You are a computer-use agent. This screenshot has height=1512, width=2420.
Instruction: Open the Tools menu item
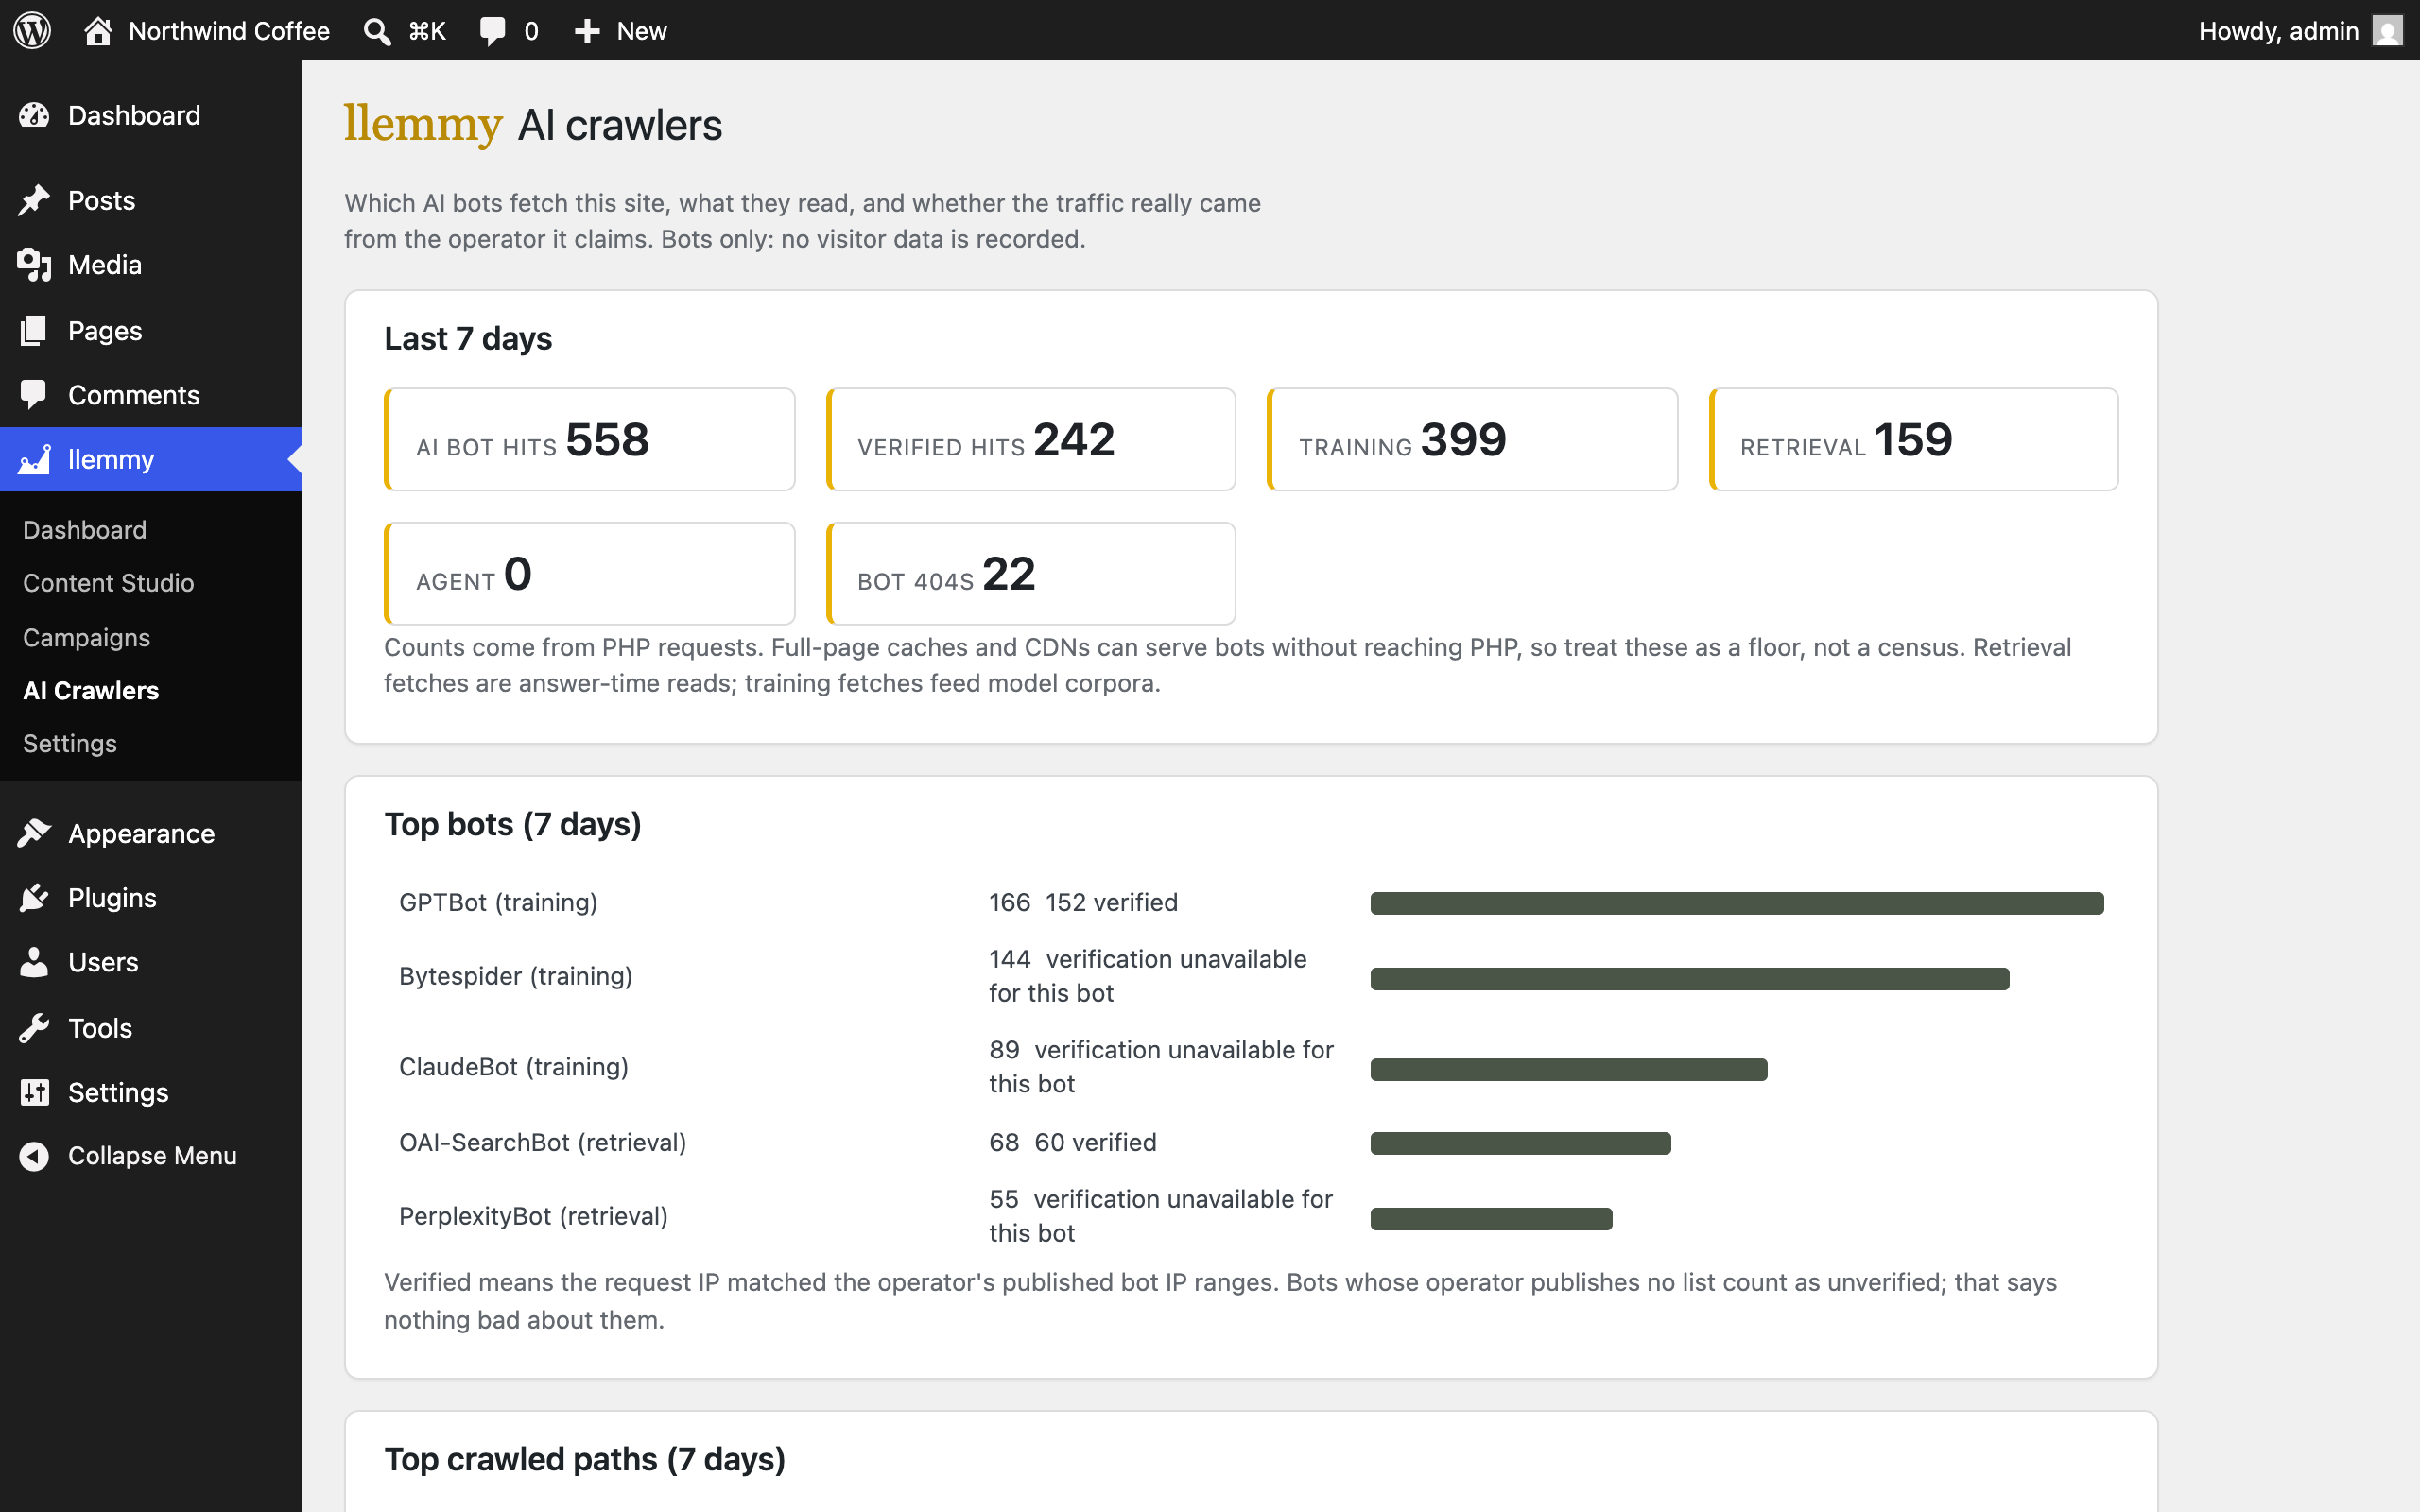click(151, 1028)
